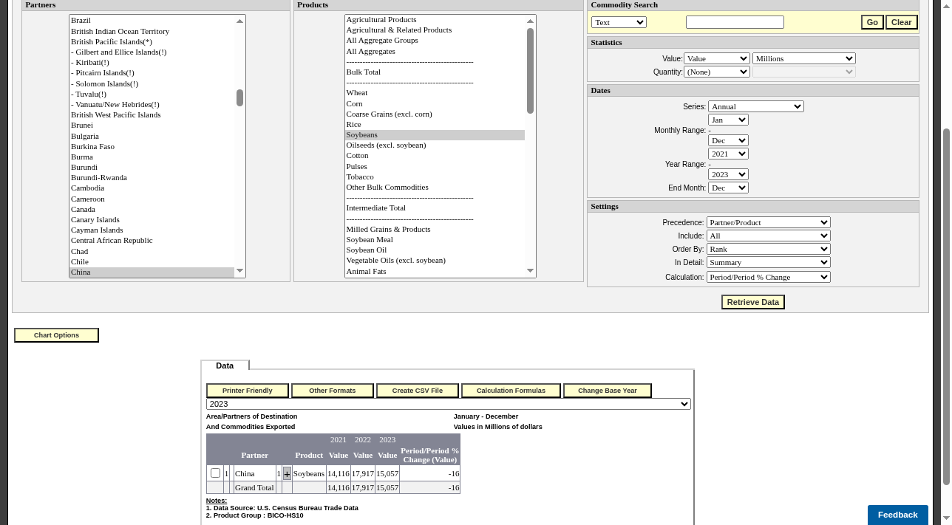Image resolution: width=952 pixels, height=525 pixels.
Task: Switch to the Data tab
Action: 225,366
